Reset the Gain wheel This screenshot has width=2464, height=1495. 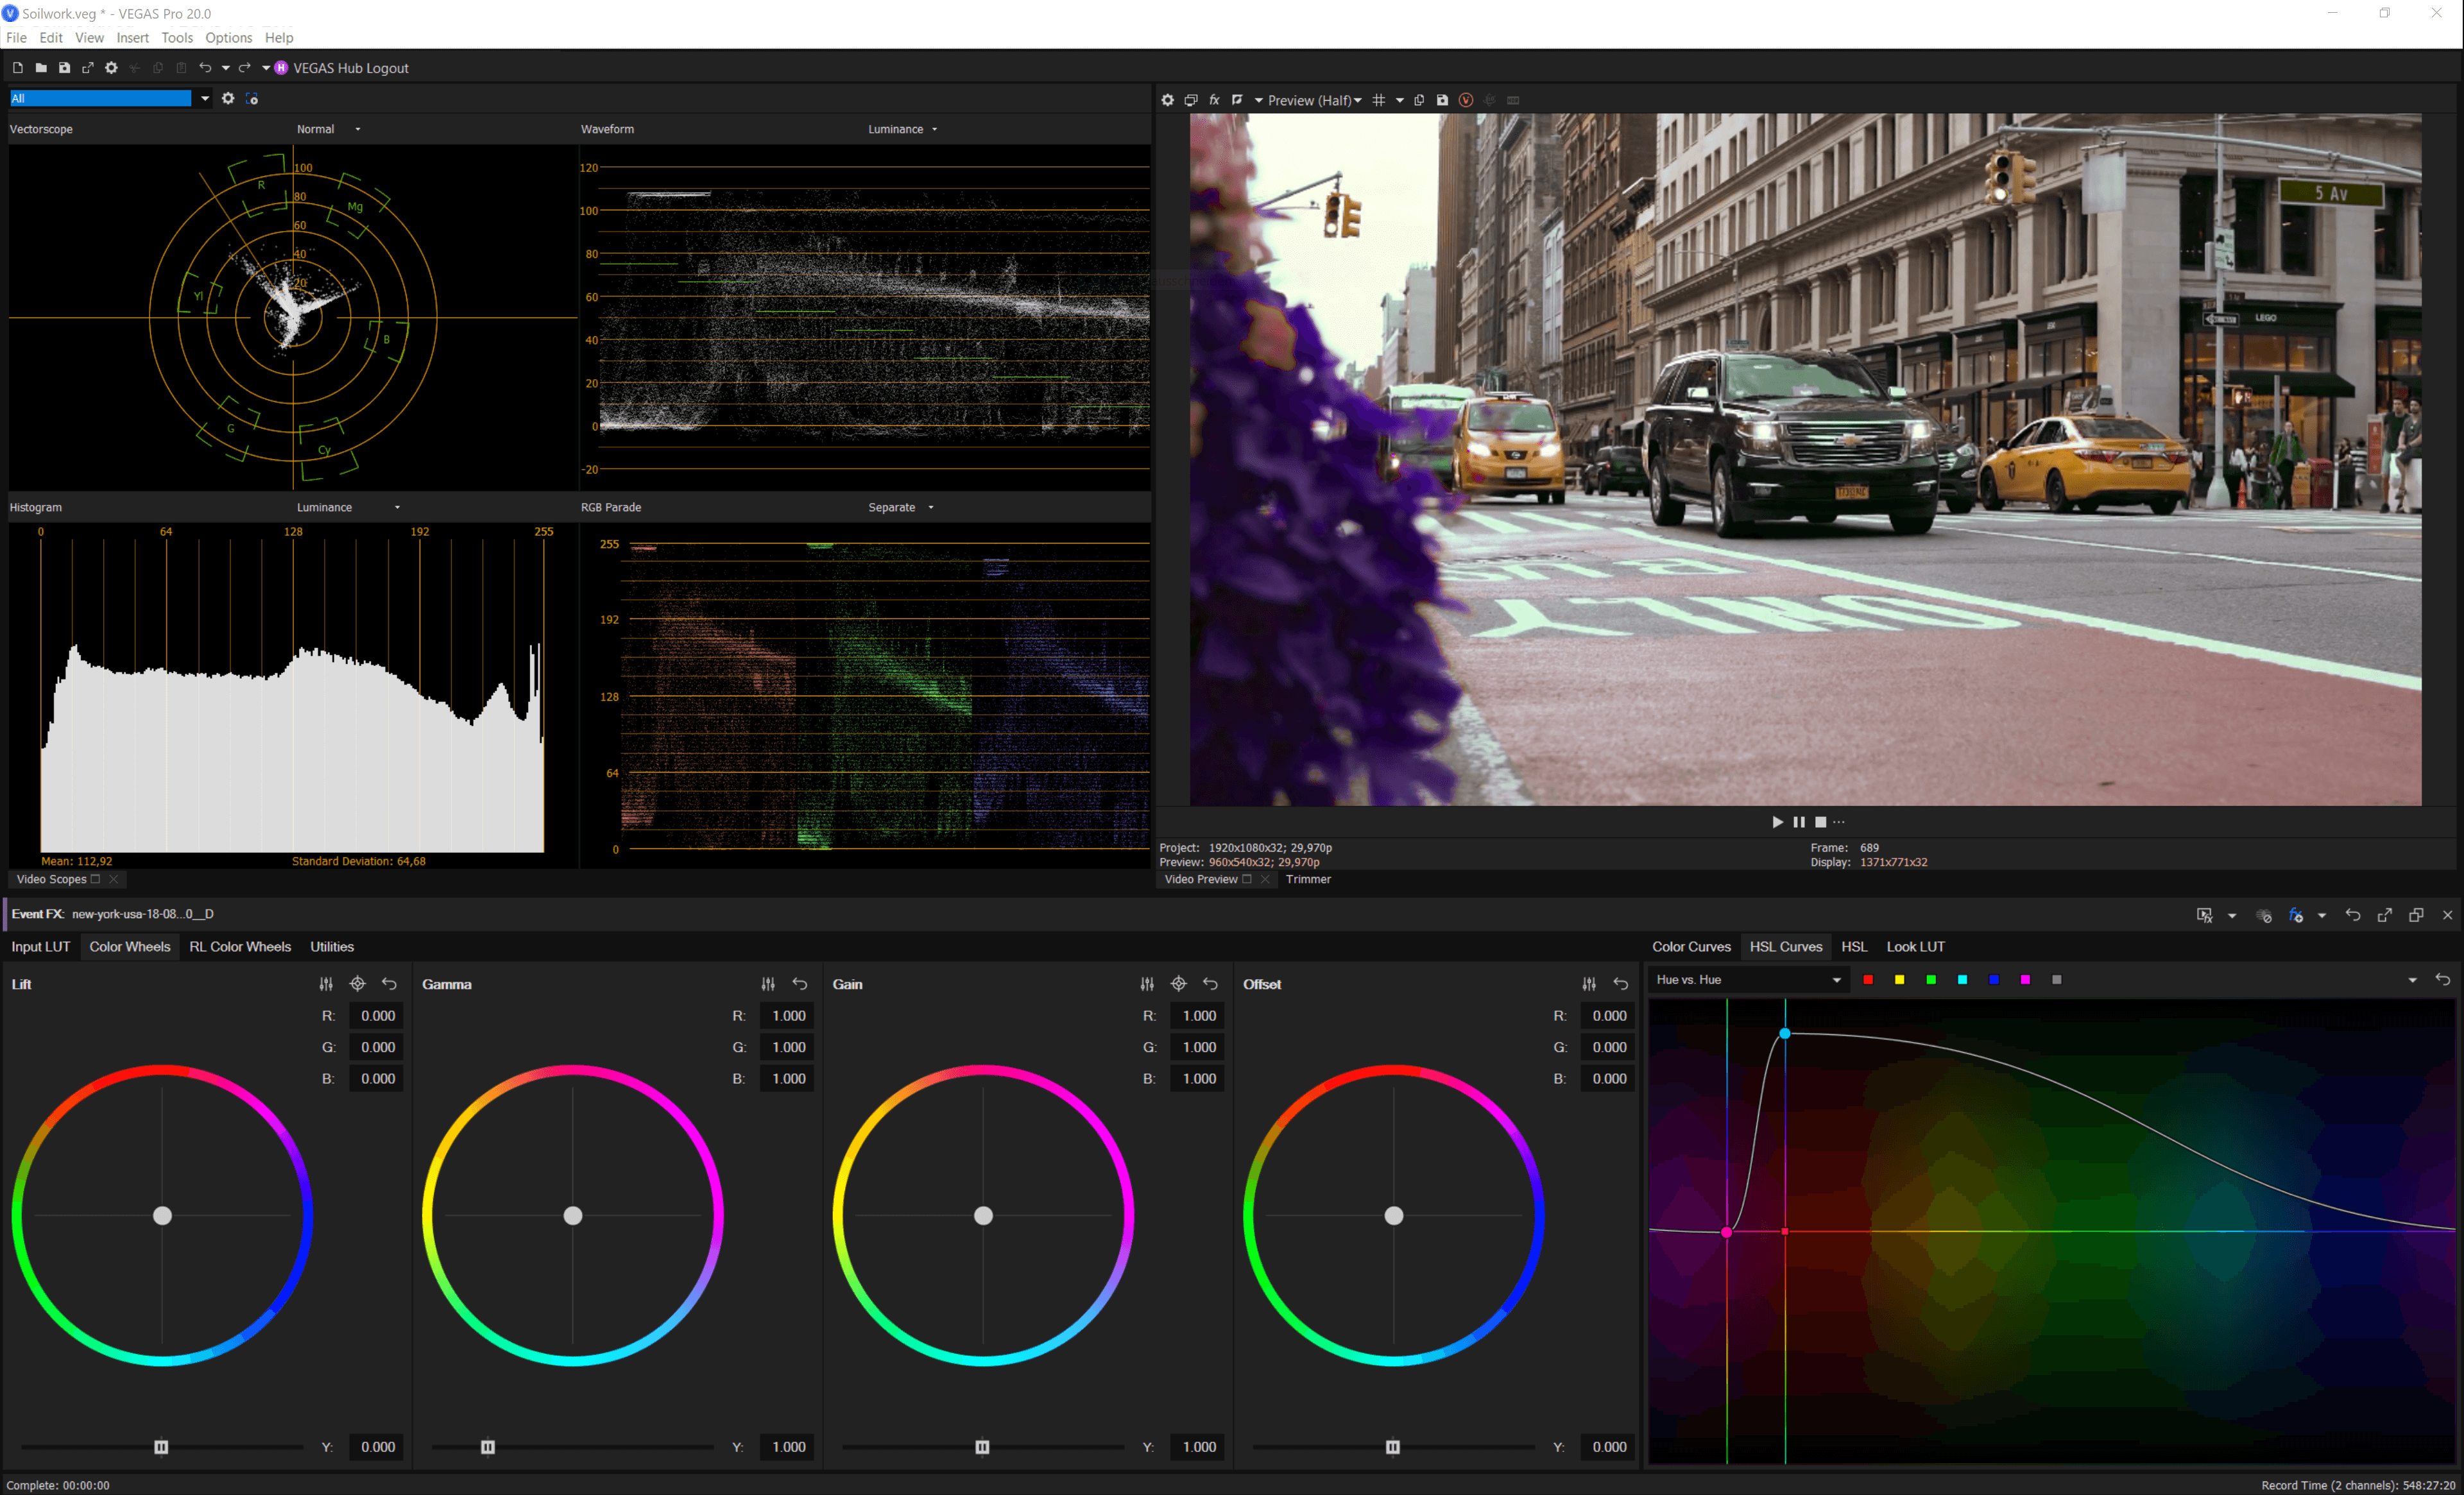(1210, 984)
